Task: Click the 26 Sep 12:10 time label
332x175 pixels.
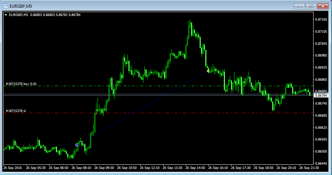Action: pyautogui.click(x=149, y=168)
